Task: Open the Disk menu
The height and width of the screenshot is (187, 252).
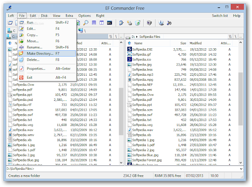Action: (x=44, y=16)
